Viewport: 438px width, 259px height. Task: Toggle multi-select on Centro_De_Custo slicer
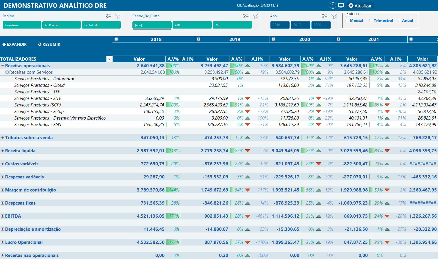pyautogui.click(x=246, y=16)
